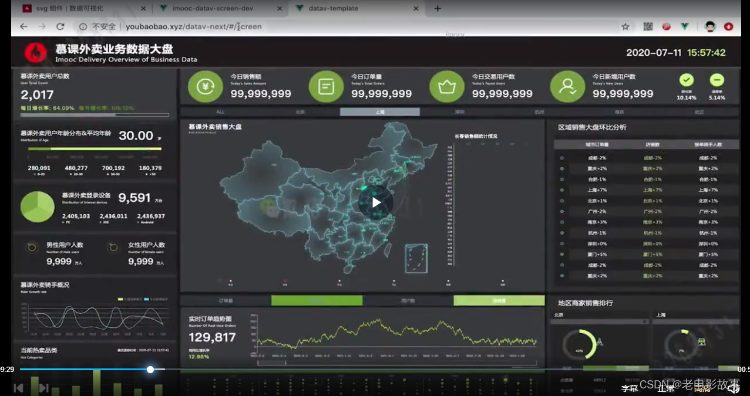The height and width of the screenshot is (396, 750).
Task: Bookmark the page with the star icon
Action: [x=625, y=26]
